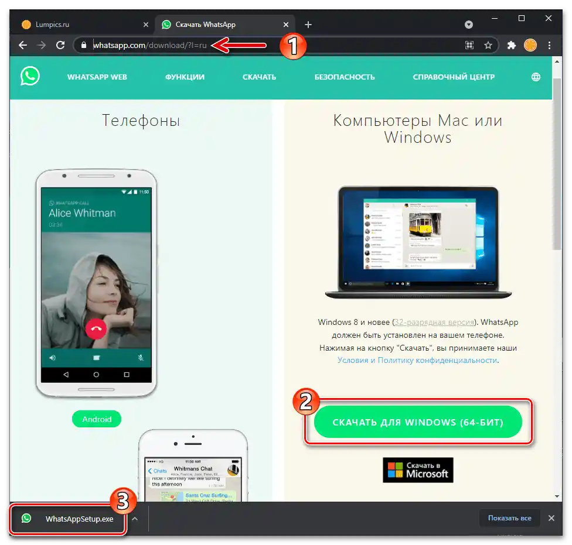Click СКАЧАТЬ ДЛЯ WINDOWS (64-БИТ) button

pyautogui.click(x=418, y=422)
